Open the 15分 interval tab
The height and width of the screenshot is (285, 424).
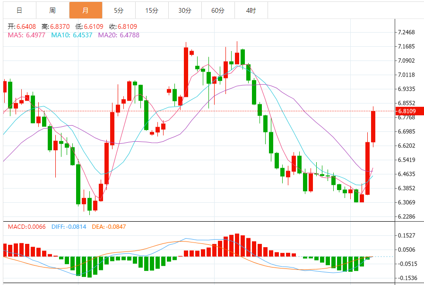click(152, 10)
